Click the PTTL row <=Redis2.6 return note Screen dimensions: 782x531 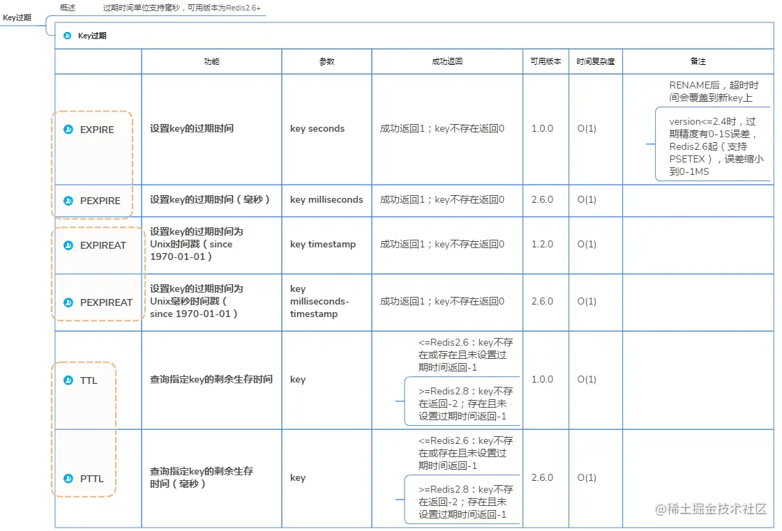click(x=465, y=453)
